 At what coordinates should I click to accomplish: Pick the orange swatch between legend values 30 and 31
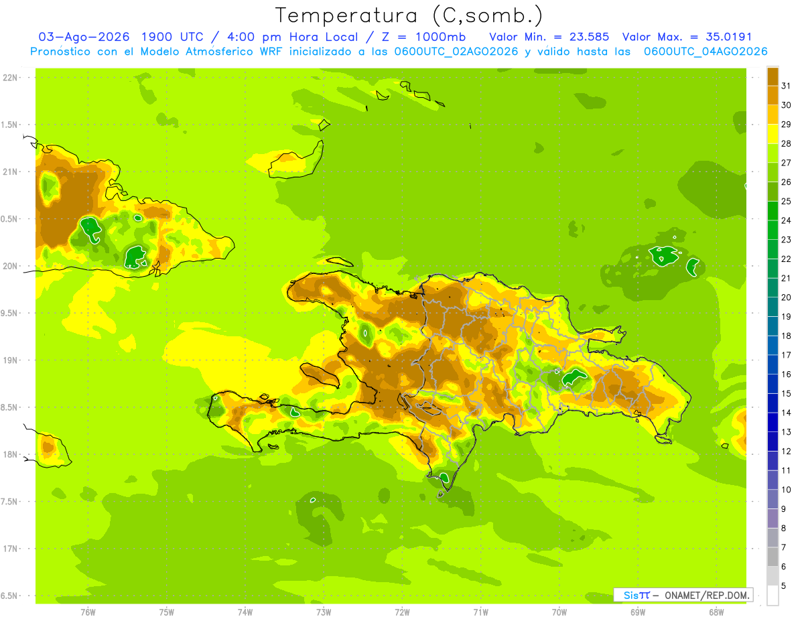773,95
